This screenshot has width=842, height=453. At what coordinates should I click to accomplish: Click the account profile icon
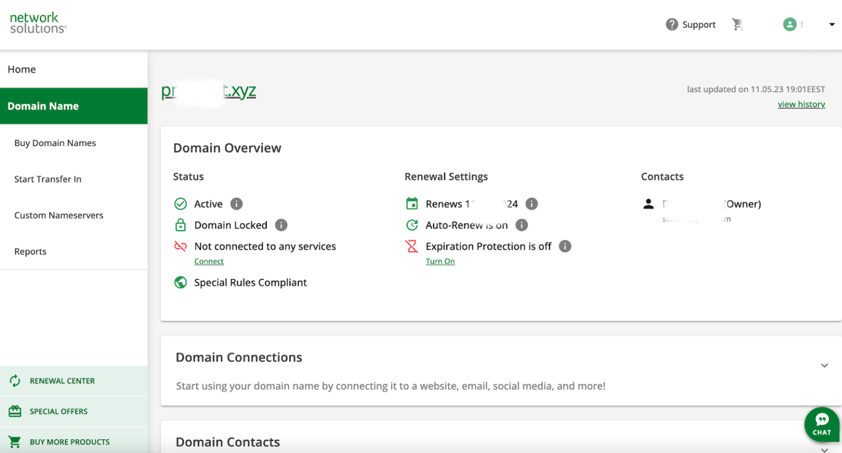point(790,24)
